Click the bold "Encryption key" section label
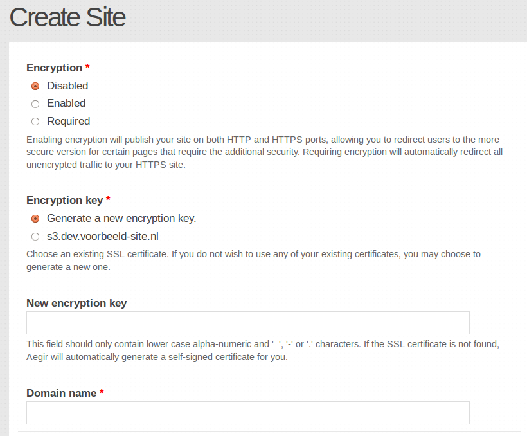 pyautogui.click(x=64, y=200)
